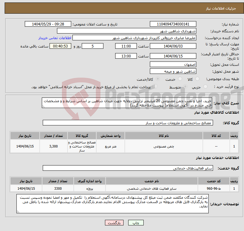The width and height of the screenshot is (244, 231).
Task: Click the کد خدمت column header
Action: [214, 181]
